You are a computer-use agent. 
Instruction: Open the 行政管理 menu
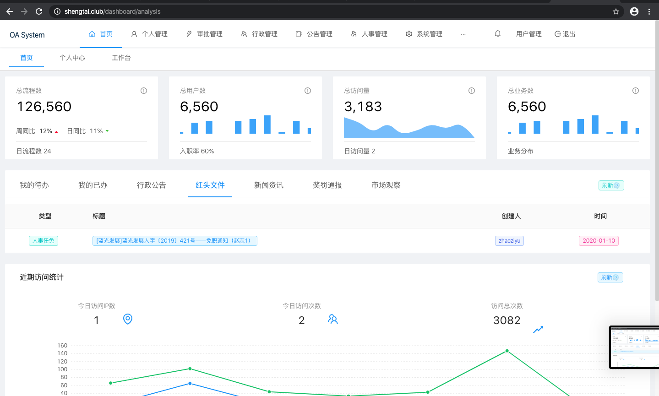point(259,34)
